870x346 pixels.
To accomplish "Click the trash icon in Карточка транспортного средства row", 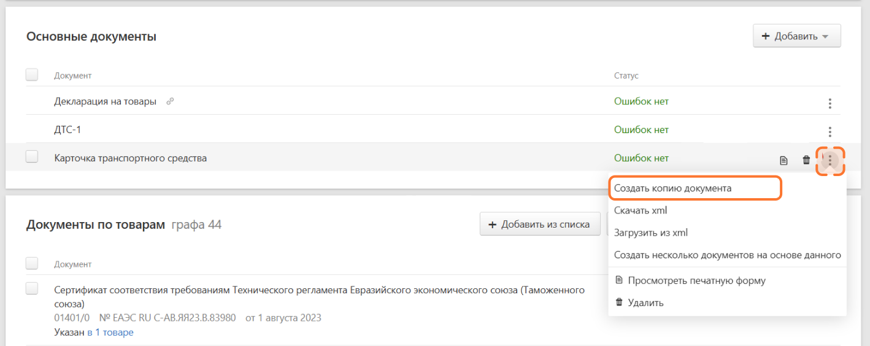I will (x=807, y=161).
